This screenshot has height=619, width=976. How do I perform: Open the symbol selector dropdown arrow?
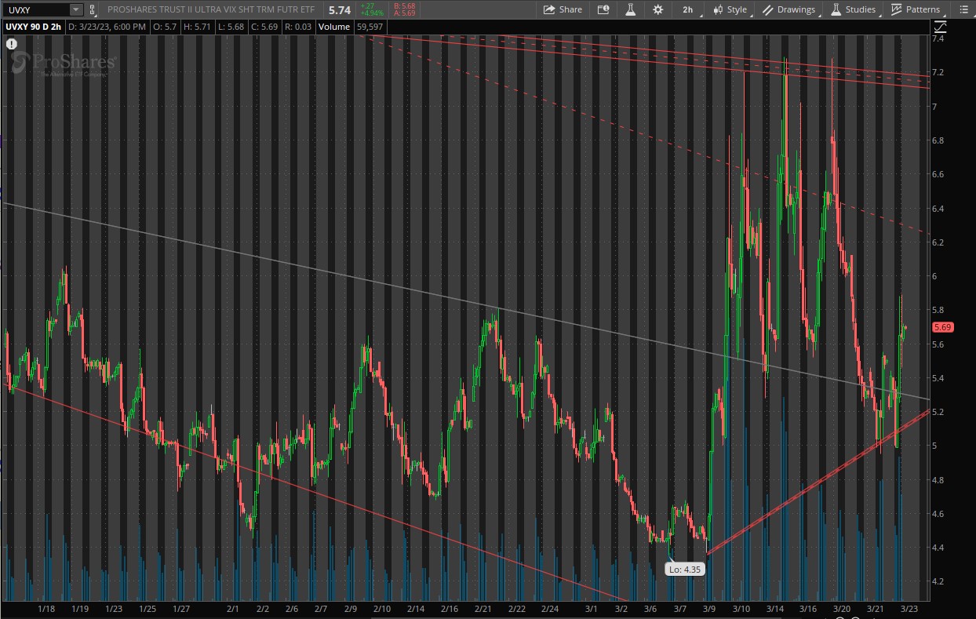click(x=76, y=9)
